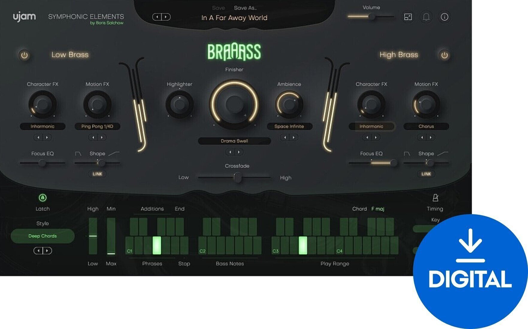Open Low Brass Inharmonic character selector
This screenshot has width=528, height=329.
(43, 127)
